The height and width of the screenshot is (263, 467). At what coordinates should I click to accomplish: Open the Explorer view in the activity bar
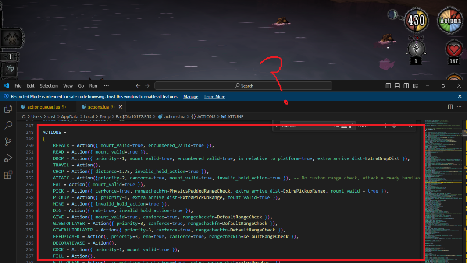point(8,109)
